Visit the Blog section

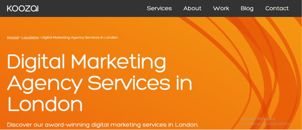pyautogui.click(x=247, y=8)
